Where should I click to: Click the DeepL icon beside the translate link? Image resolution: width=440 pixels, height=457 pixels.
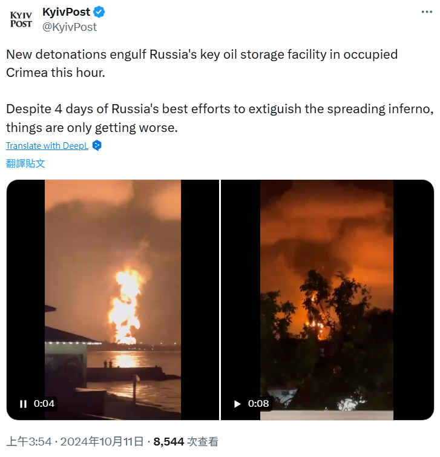(96, 145)
